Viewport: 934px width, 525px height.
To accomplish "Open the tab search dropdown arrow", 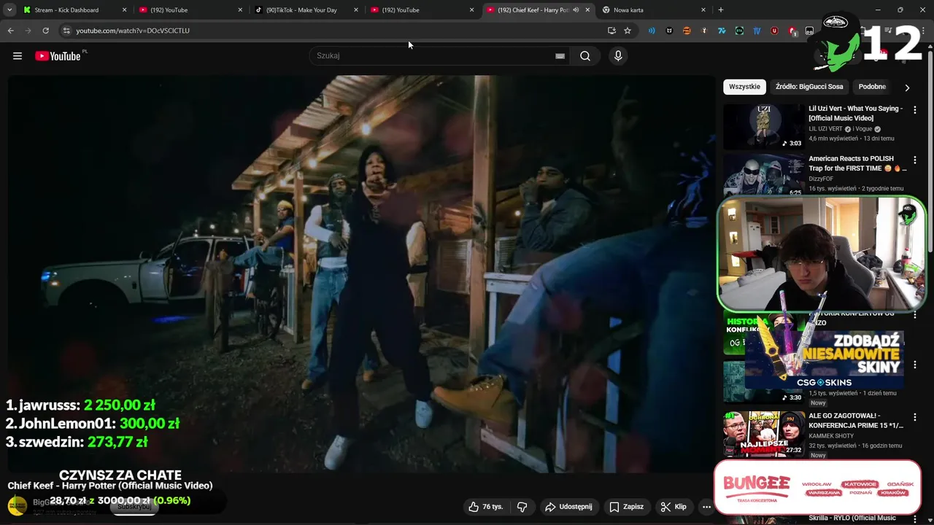I will pyautogui.click(x=9, y=10).
